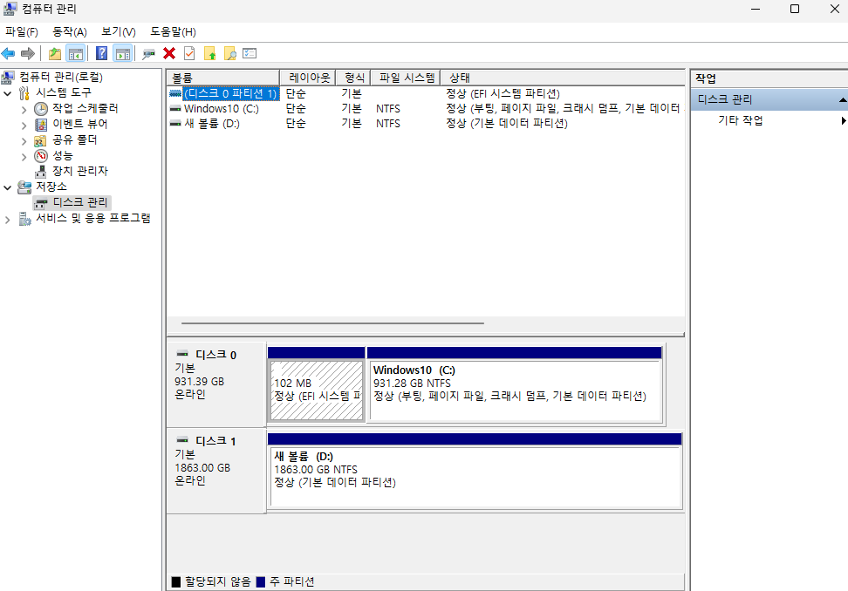Click the yellow folder icon with magnifier
This screenshot has width=848, height=591.
tap(229, 53)
